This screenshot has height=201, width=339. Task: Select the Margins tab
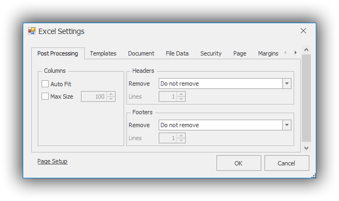(x=268, y=53)
